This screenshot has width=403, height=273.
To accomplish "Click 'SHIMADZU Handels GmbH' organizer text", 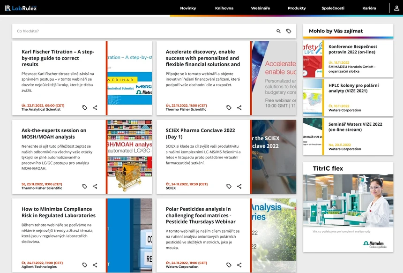I will (x=352, y=69).
